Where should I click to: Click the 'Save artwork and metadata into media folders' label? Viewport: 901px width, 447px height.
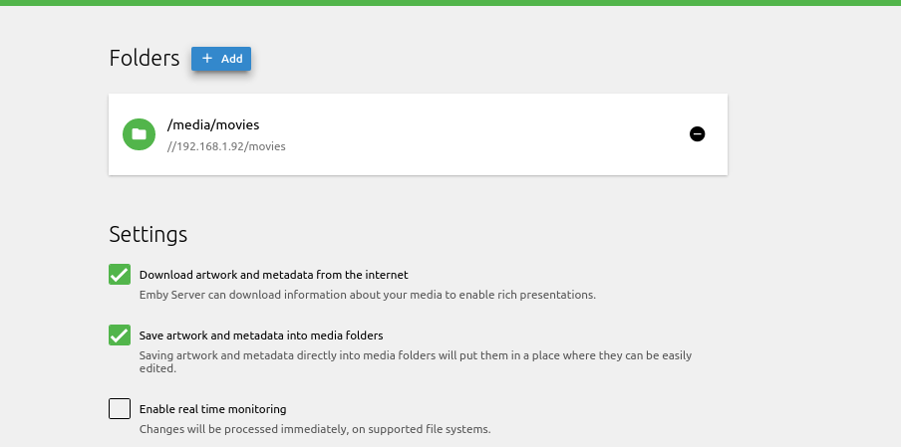[x=261, y=335]
